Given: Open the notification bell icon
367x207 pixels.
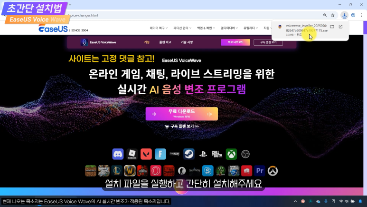Looking at the screenshot, I should (x=360, y=201).
